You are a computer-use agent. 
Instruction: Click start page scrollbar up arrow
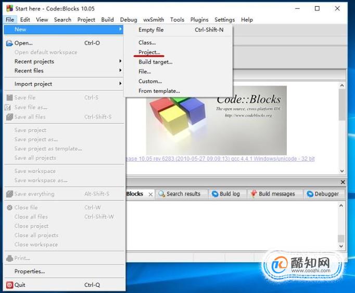342,86
